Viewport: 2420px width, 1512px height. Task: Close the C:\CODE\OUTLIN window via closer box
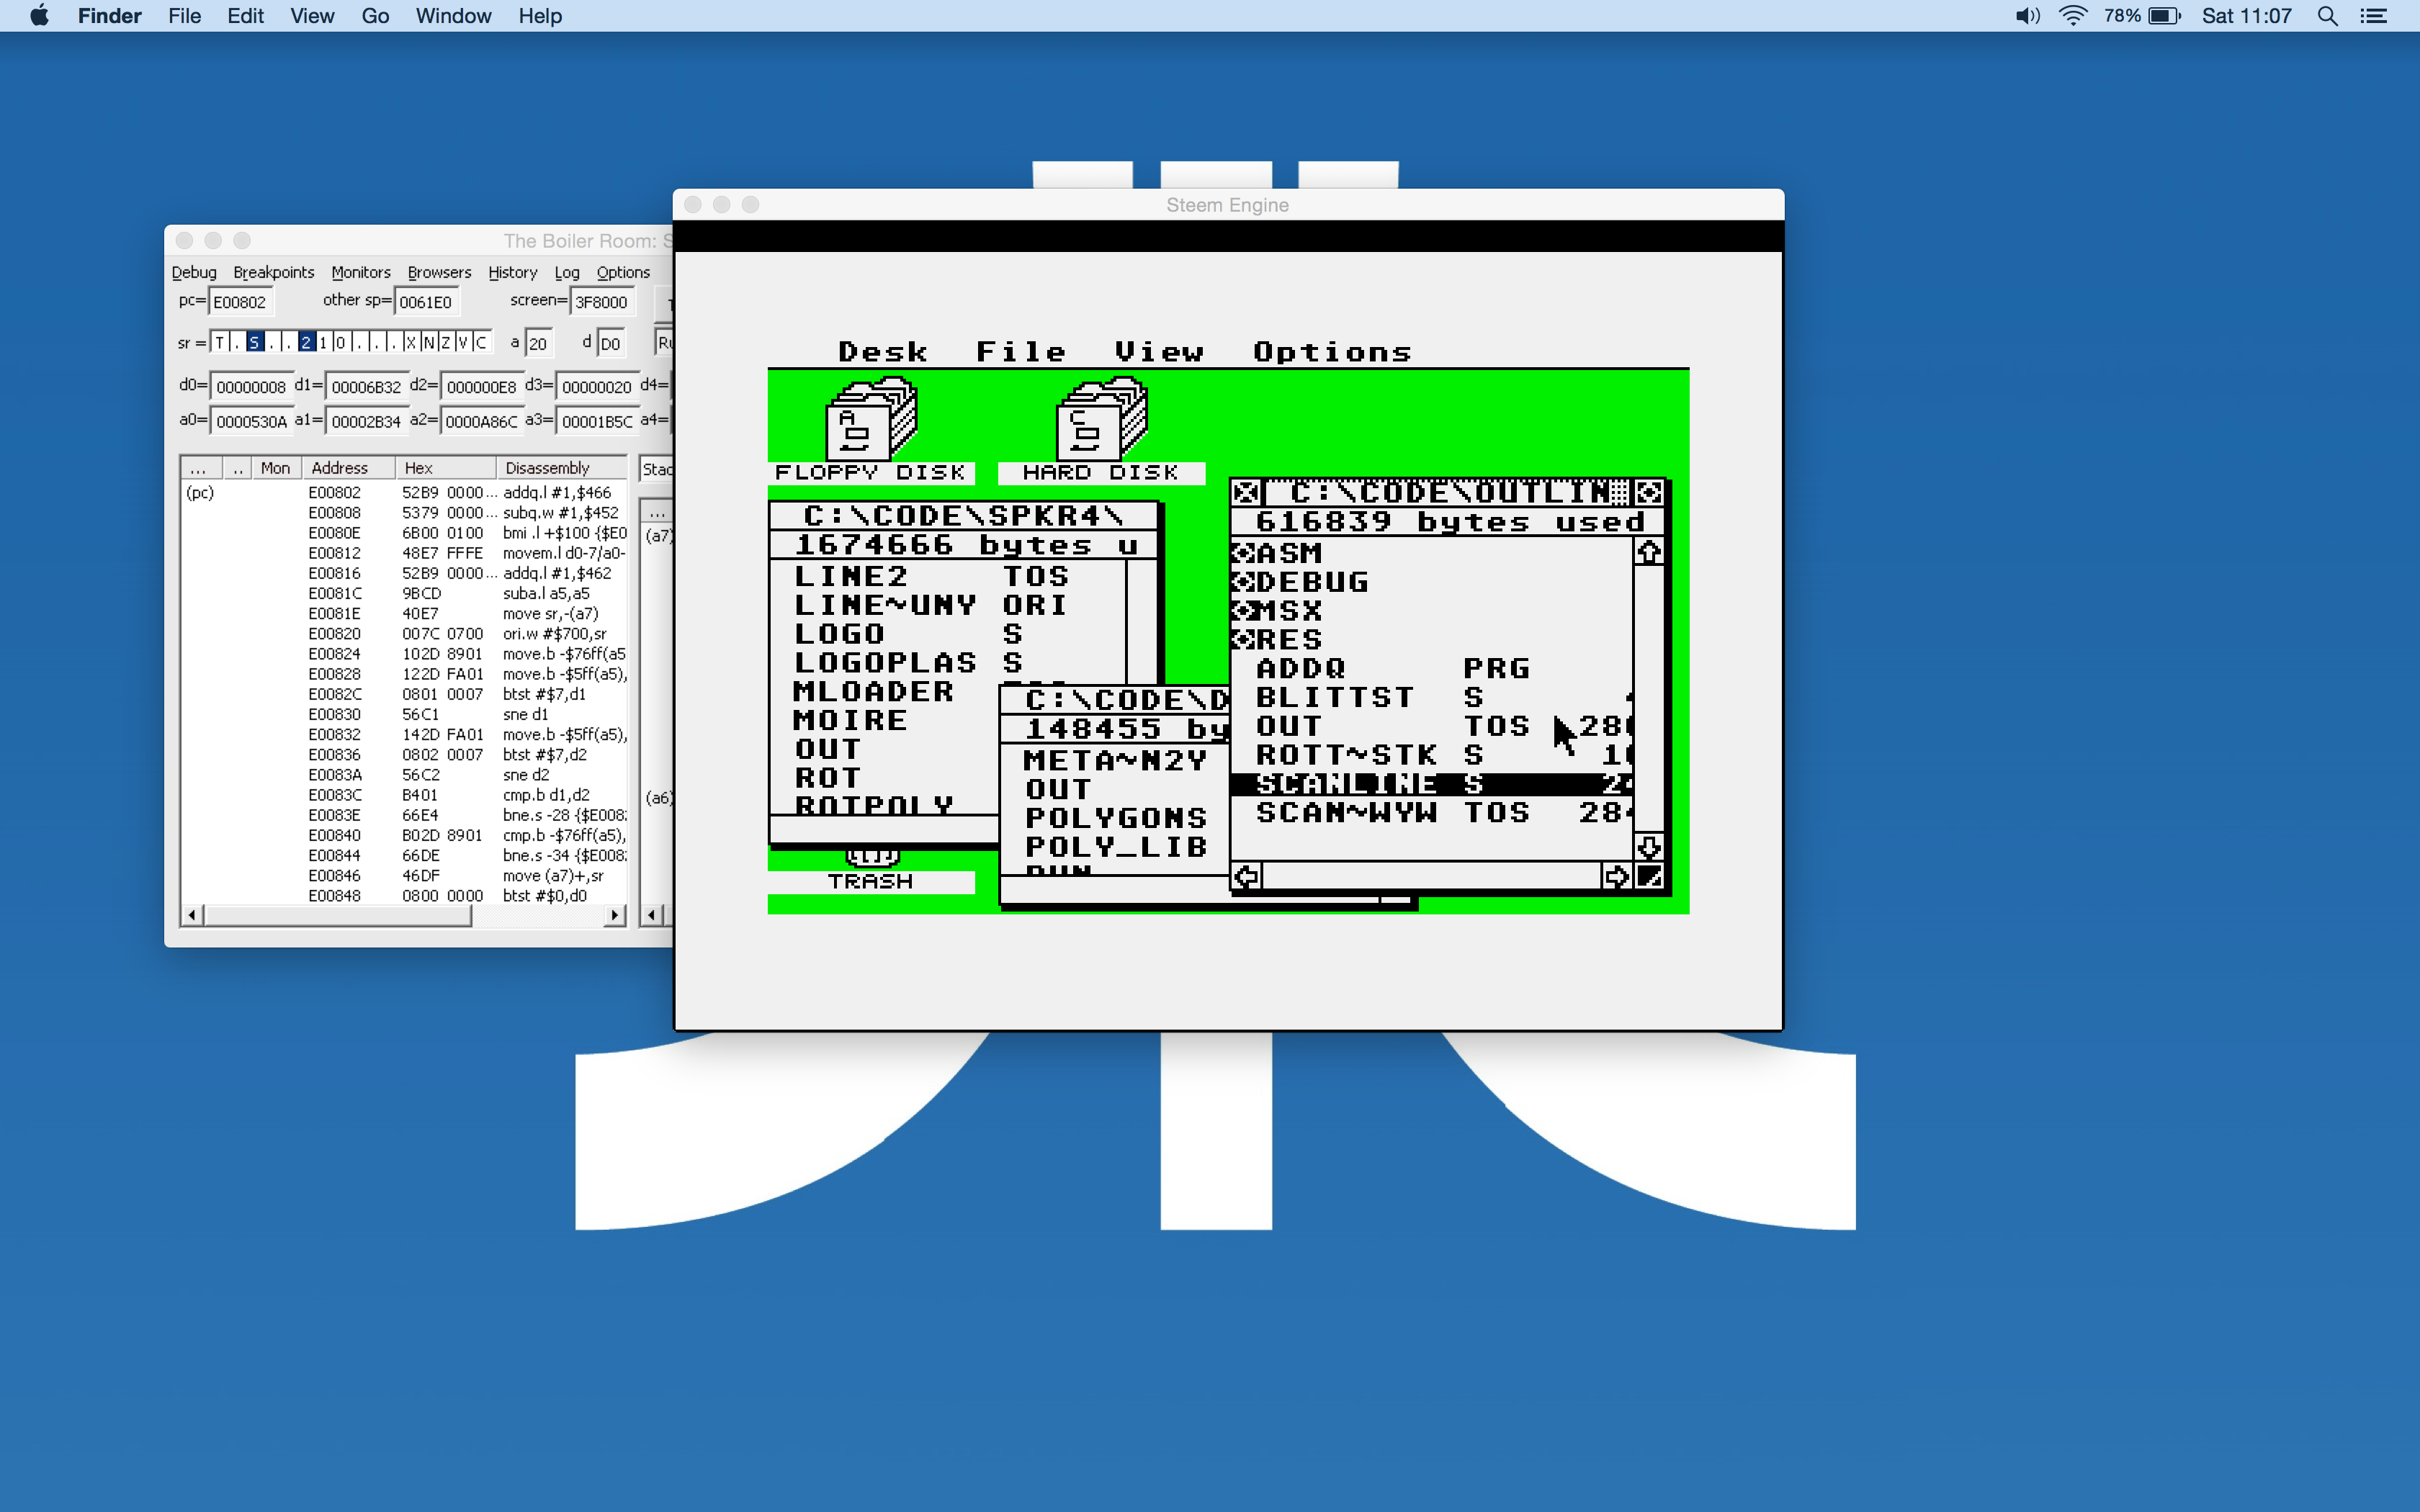pos(1246,492)
